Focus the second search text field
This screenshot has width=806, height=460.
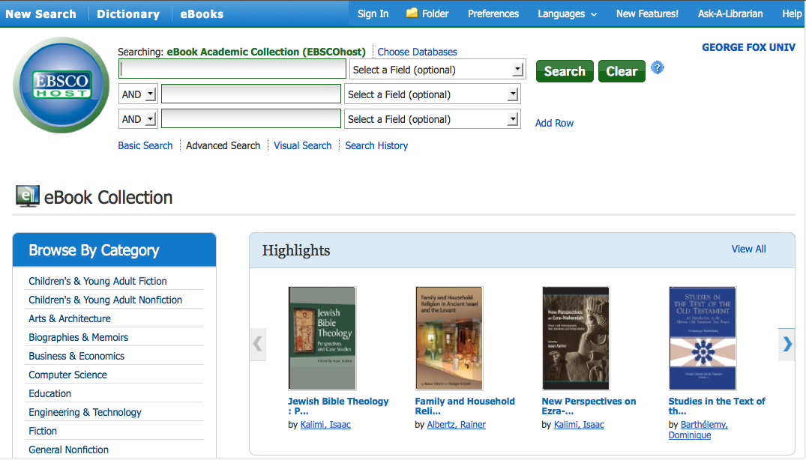tap(251, 94)
